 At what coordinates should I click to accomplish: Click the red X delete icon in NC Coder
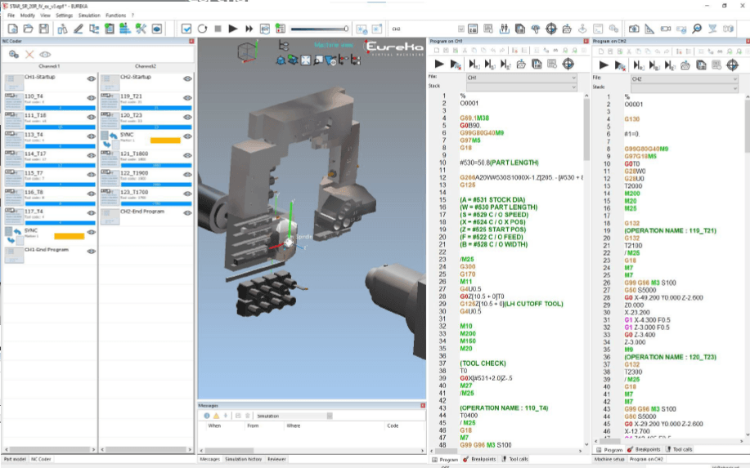(29, 55)
